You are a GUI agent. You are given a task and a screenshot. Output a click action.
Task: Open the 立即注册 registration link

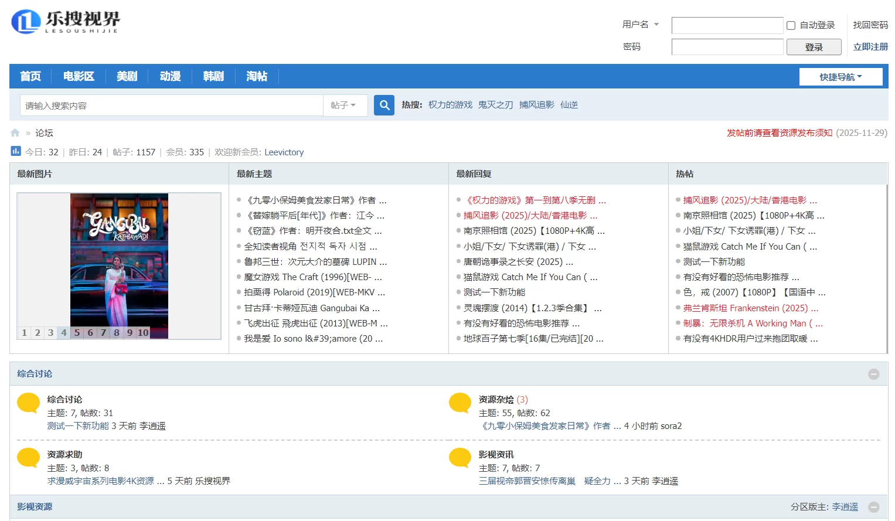click(870, 47)
